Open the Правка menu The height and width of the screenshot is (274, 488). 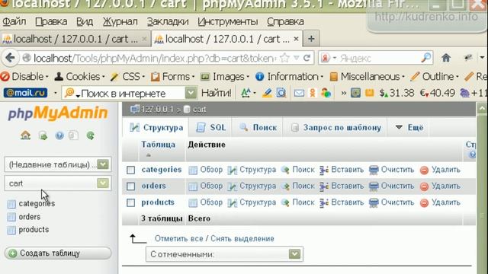tap(51, 22)
